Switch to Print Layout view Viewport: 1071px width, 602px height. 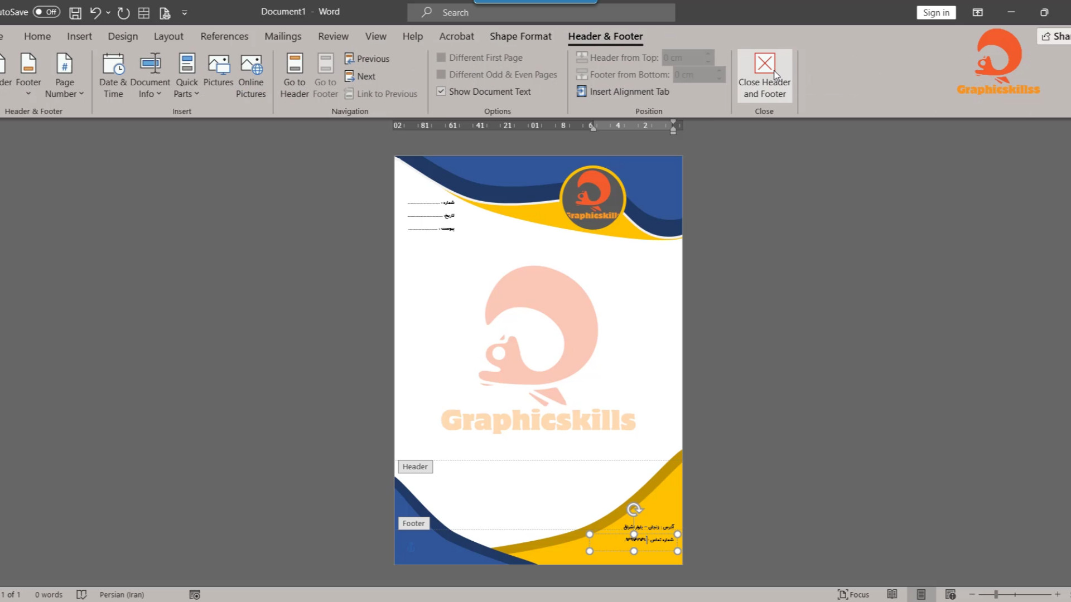point(921,594)
